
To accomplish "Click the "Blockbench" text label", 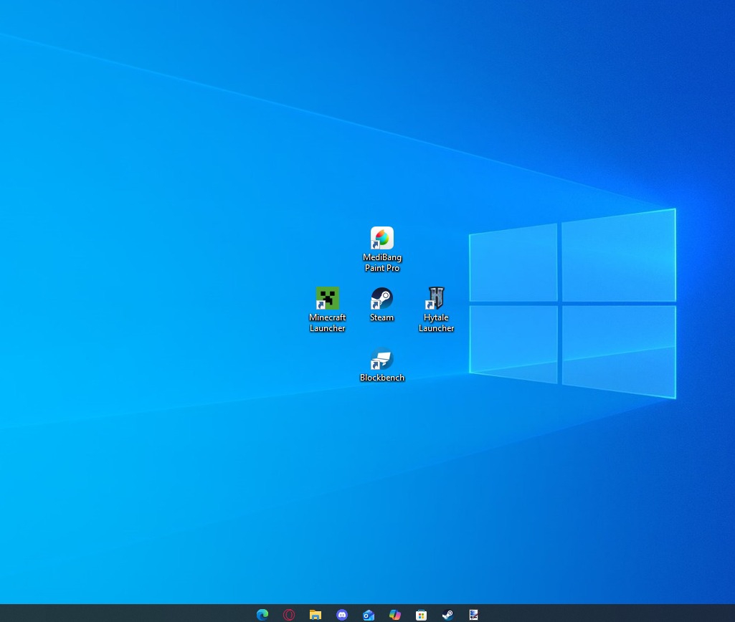I will click(x=382, y=378).
